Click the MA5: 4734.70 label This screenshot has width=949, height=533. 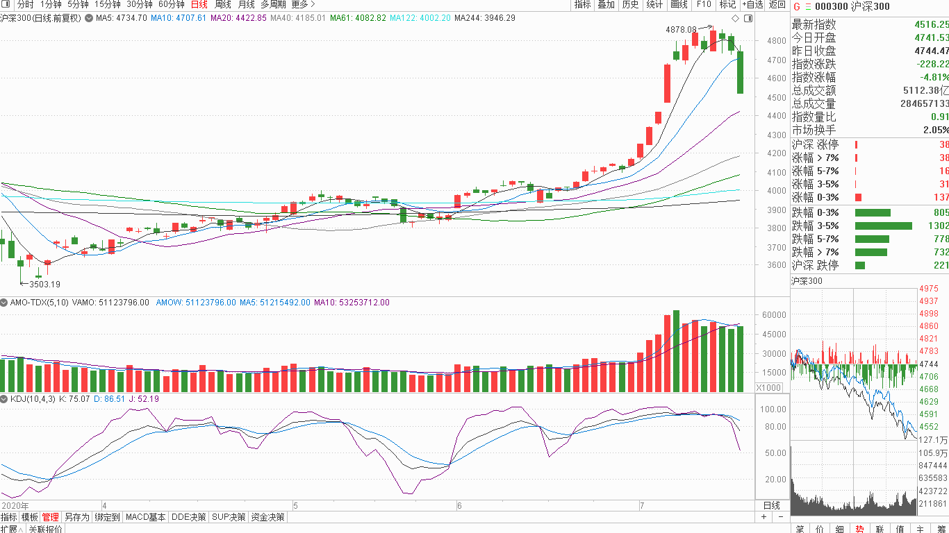121,17
